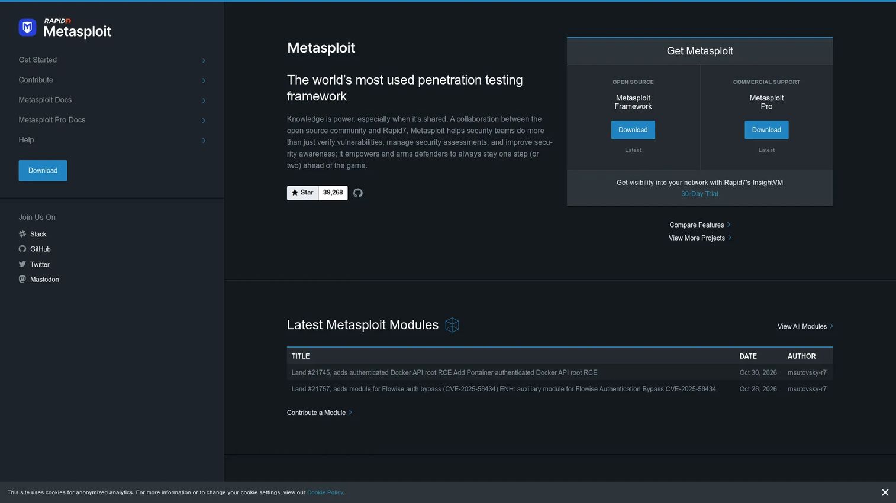
Task: Expand the Contribute section chevron
Action: pos(204,80)
